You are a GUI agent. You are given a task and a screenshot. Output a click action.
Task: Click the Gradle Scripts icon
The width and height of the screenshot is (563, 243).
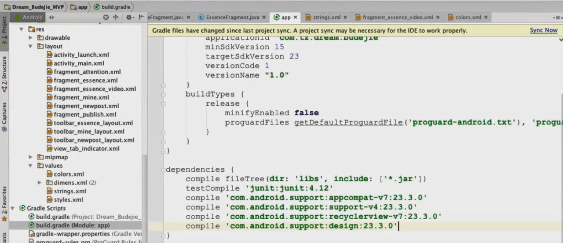point(22,208)
